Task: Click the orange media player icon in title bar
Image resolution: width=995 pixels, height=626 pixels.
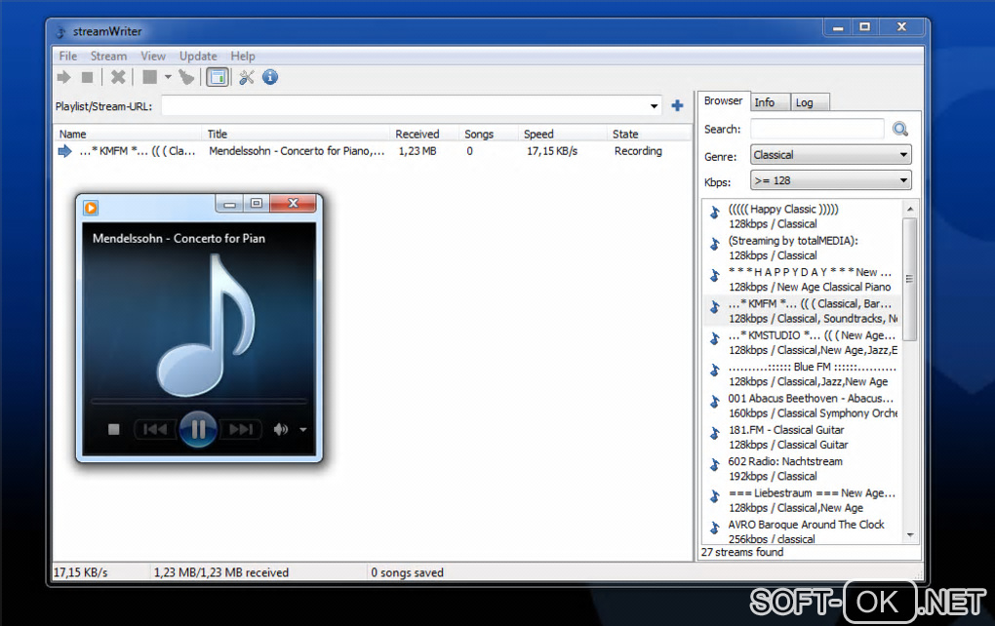Action: (92, 208)
